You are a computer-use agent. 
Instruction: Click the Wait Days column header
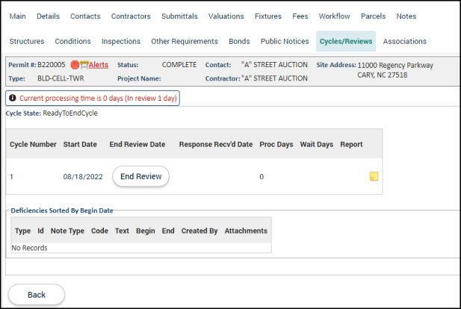click(x=317, y=145)
